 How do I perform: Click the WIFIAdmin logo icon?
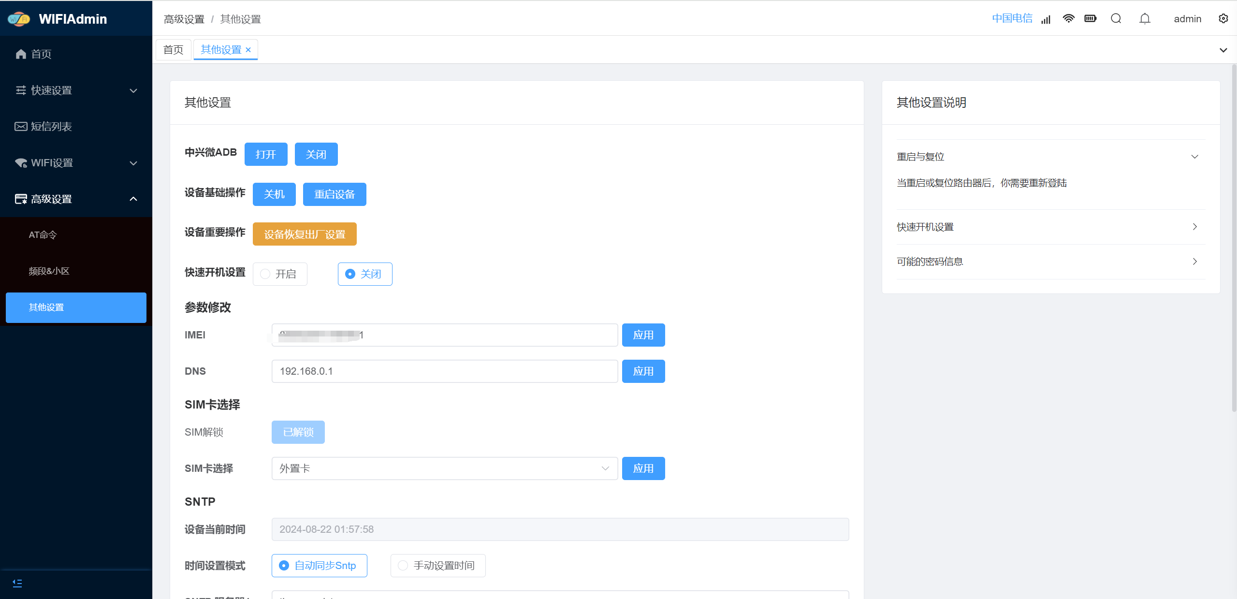click(19, 19)
